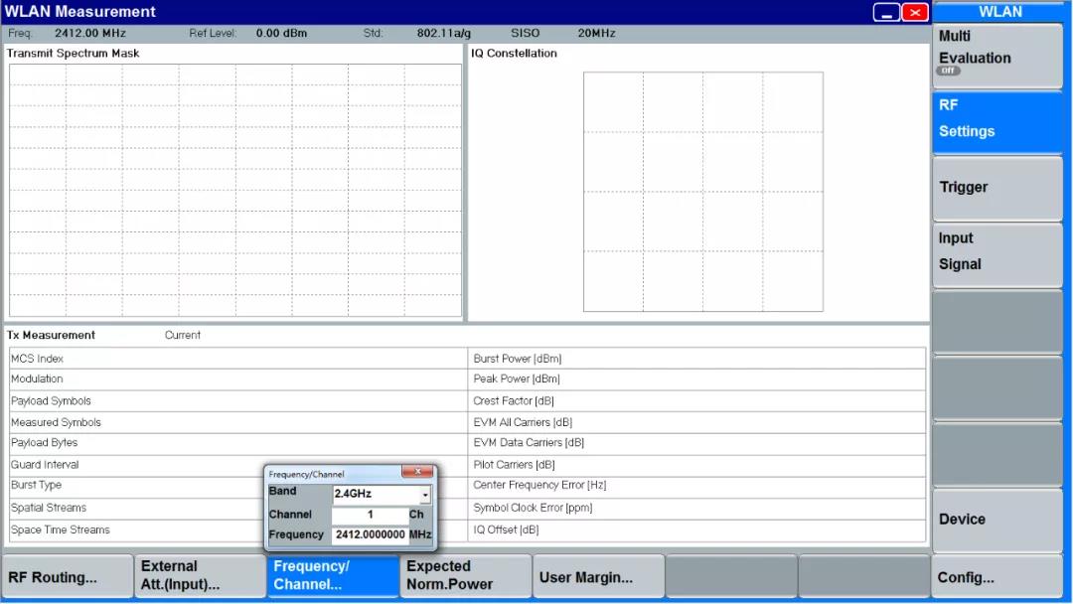Click the IQ Constellation diagram

pos(702,192)
